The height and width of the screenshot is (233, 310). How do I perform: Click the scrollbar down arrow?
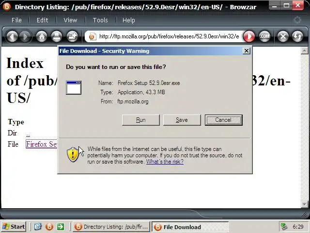(305, 204)
